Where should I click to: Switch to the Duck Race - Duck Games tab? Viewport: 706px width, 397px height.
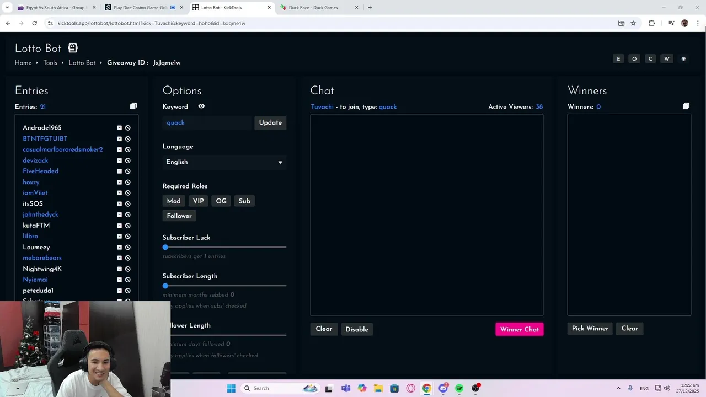coord(319,8)
